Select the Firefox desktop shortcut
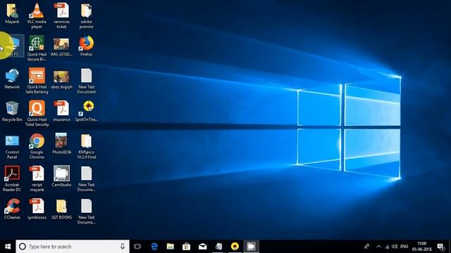The image size is (451, 253). [x=86, y=46]
